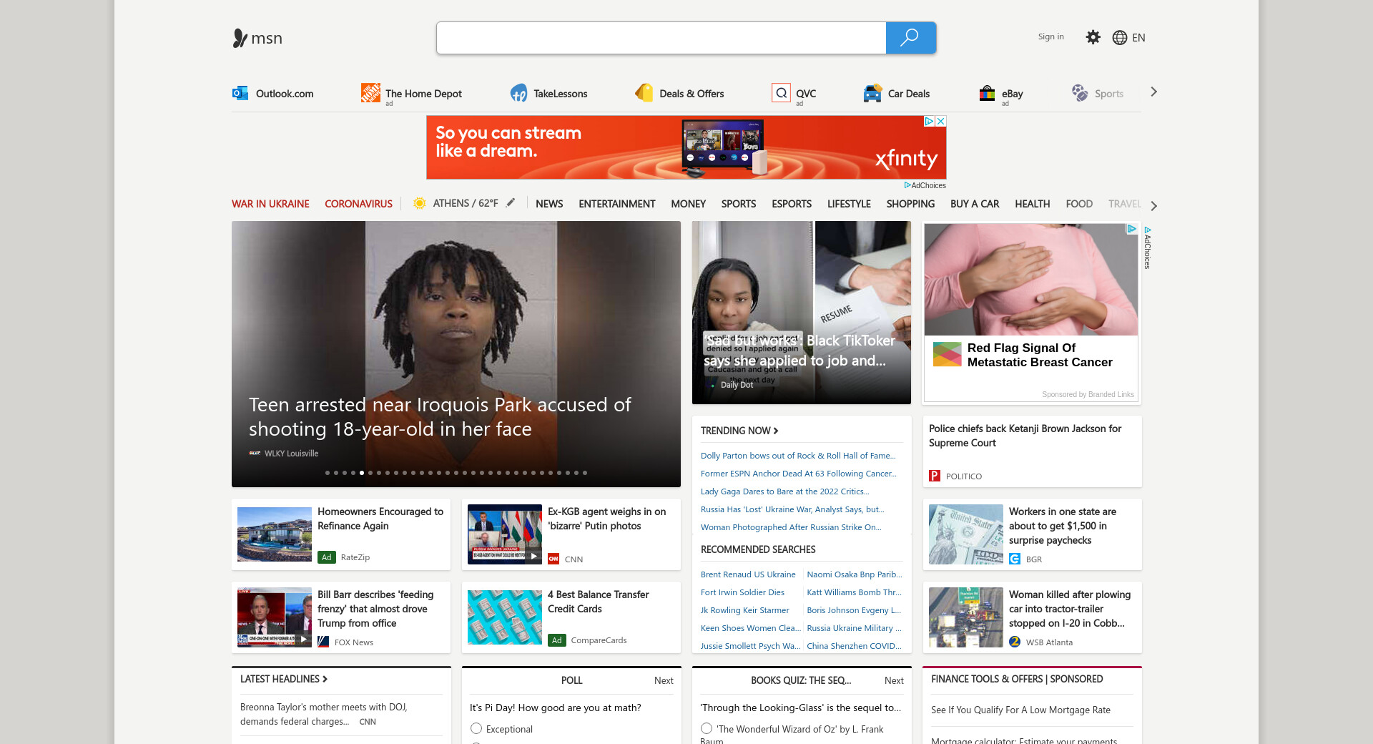The width and height of the screenshot is (1373, 744).
Task: Click the WSB Atlanta source icon
Action: (1015, 642)
